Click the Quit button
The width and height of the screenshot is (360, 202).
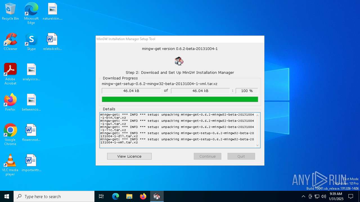(241, 156)
